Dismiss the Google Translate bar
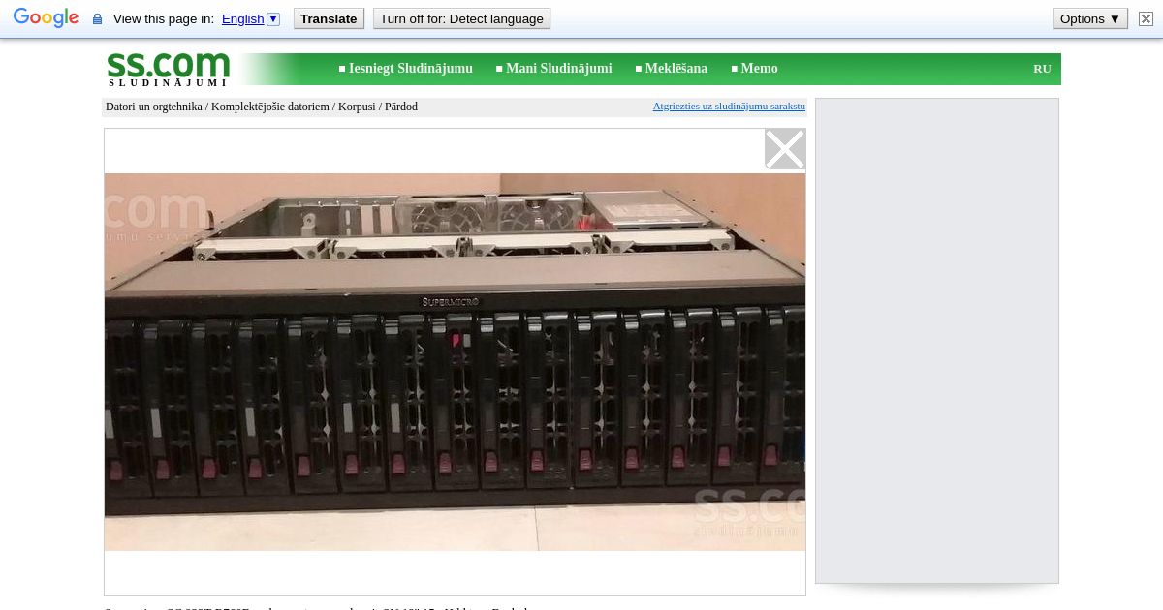The height and width of the screenshot is (610, 1163). [1146, 18]
